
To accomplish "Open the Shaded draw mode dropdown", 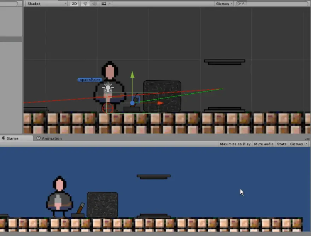I will coord(47,4).
